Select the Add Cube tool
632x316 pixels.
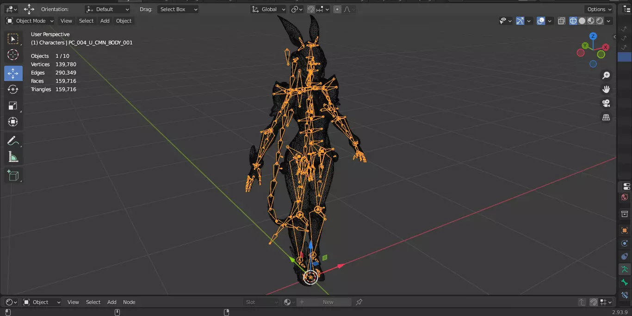(13, 175)
